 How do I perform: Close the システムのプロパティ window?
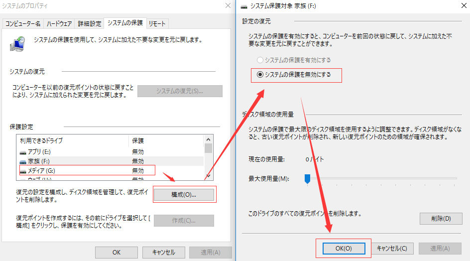coord(228,5)
